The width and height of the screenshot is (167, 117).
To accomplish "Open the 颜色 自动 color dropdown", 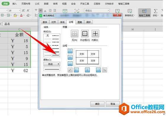I will (x=52, y=64).
